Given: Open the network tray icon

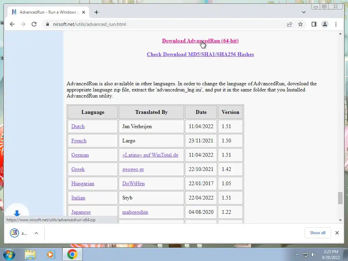Looking at the screenshot, I should coord(306,255).
